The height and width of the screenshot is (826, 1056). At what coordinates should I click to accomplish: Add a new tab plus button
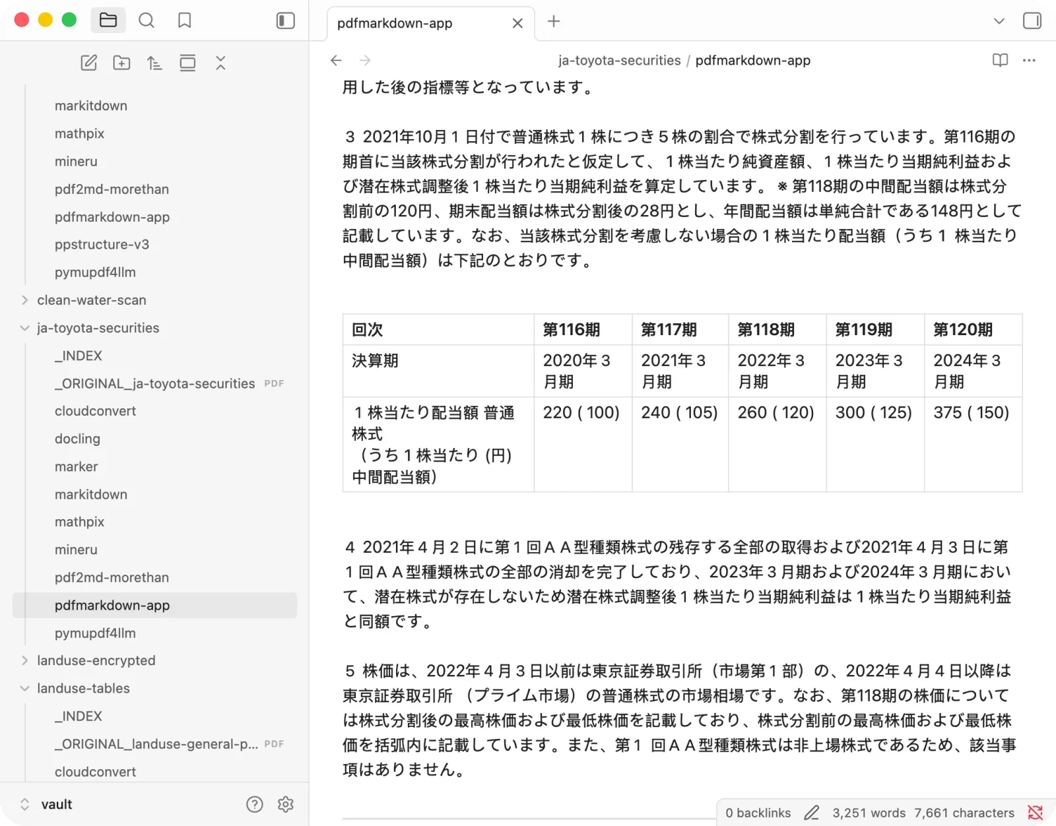point(554,21)
